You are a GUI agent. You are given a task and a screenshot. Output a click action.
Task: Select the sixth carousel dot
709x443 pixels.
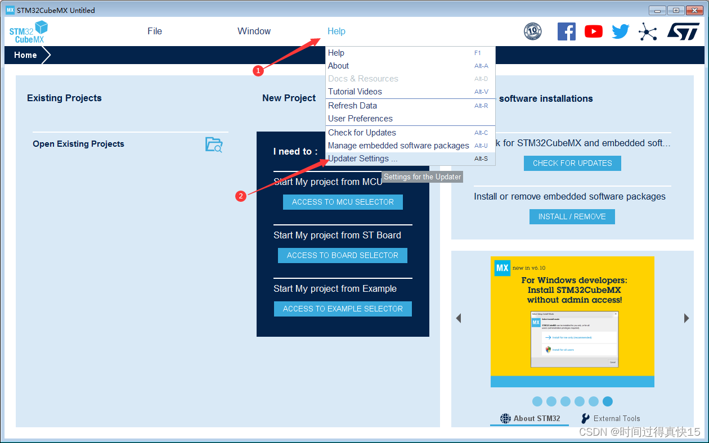tap(608, 401)
